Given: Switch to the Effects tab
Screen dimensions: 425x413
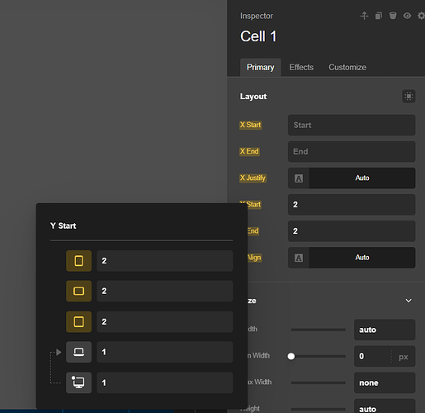Looking at the screenshot, I should 301,68.
